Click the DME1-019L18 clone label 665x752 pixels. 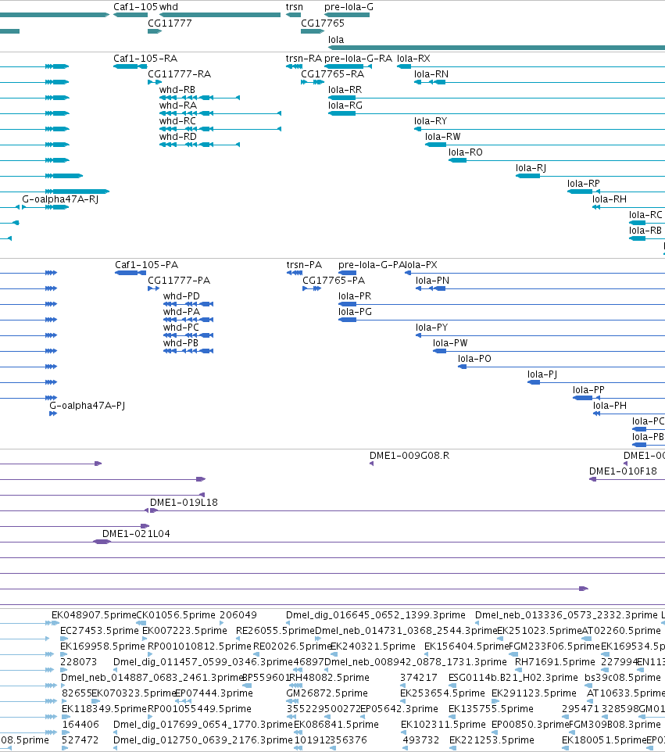[x=184, y=502]
